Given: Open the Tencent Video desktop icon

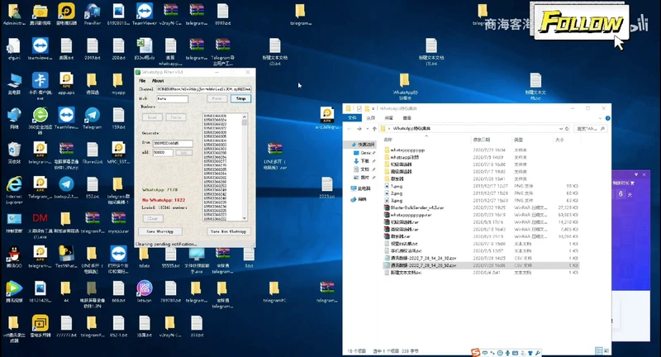Looking at the screenshot, I should pyautogui.click(x=14, y=291).
